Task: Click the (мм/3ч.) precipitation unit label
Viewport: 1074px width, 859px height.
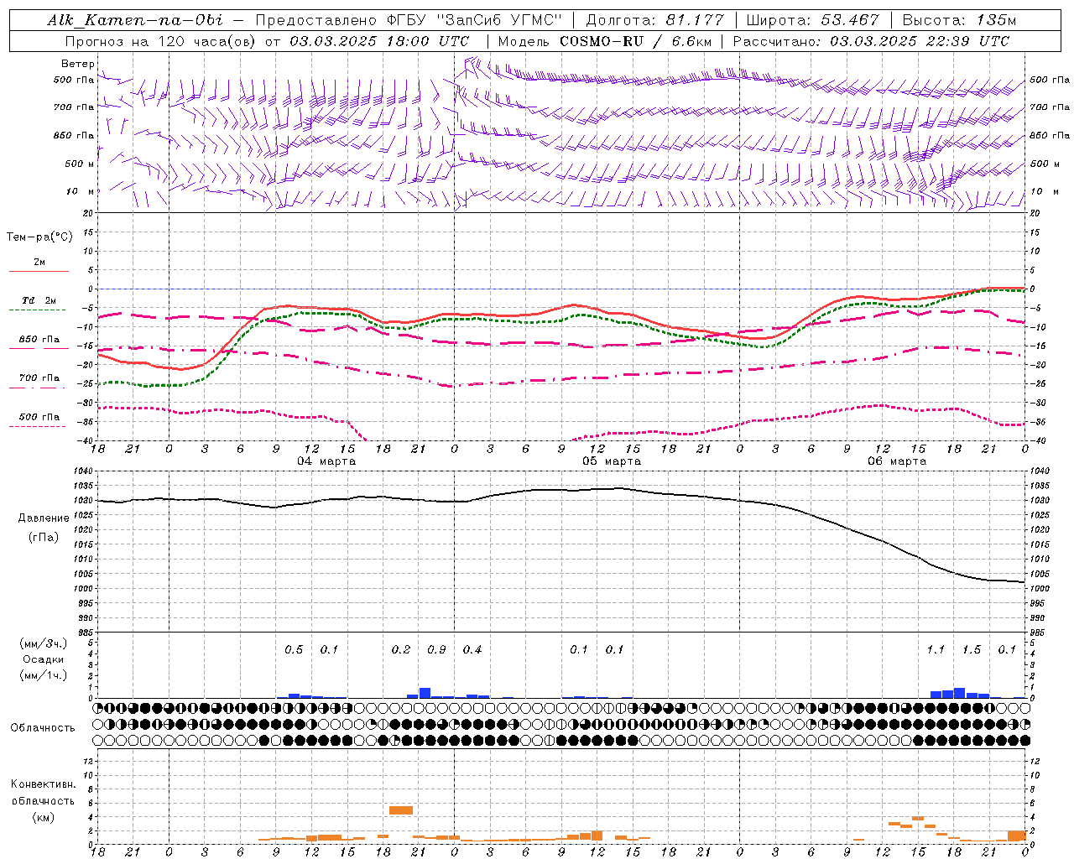Action: pyautogui.click(x=44, y=643)
